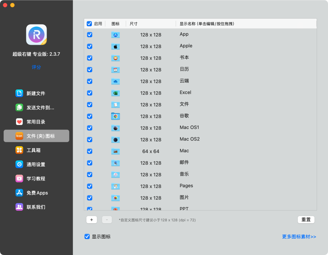Click the display name 邮件
Viewport: 328px width, 255px height.
[x=184, y=162]
